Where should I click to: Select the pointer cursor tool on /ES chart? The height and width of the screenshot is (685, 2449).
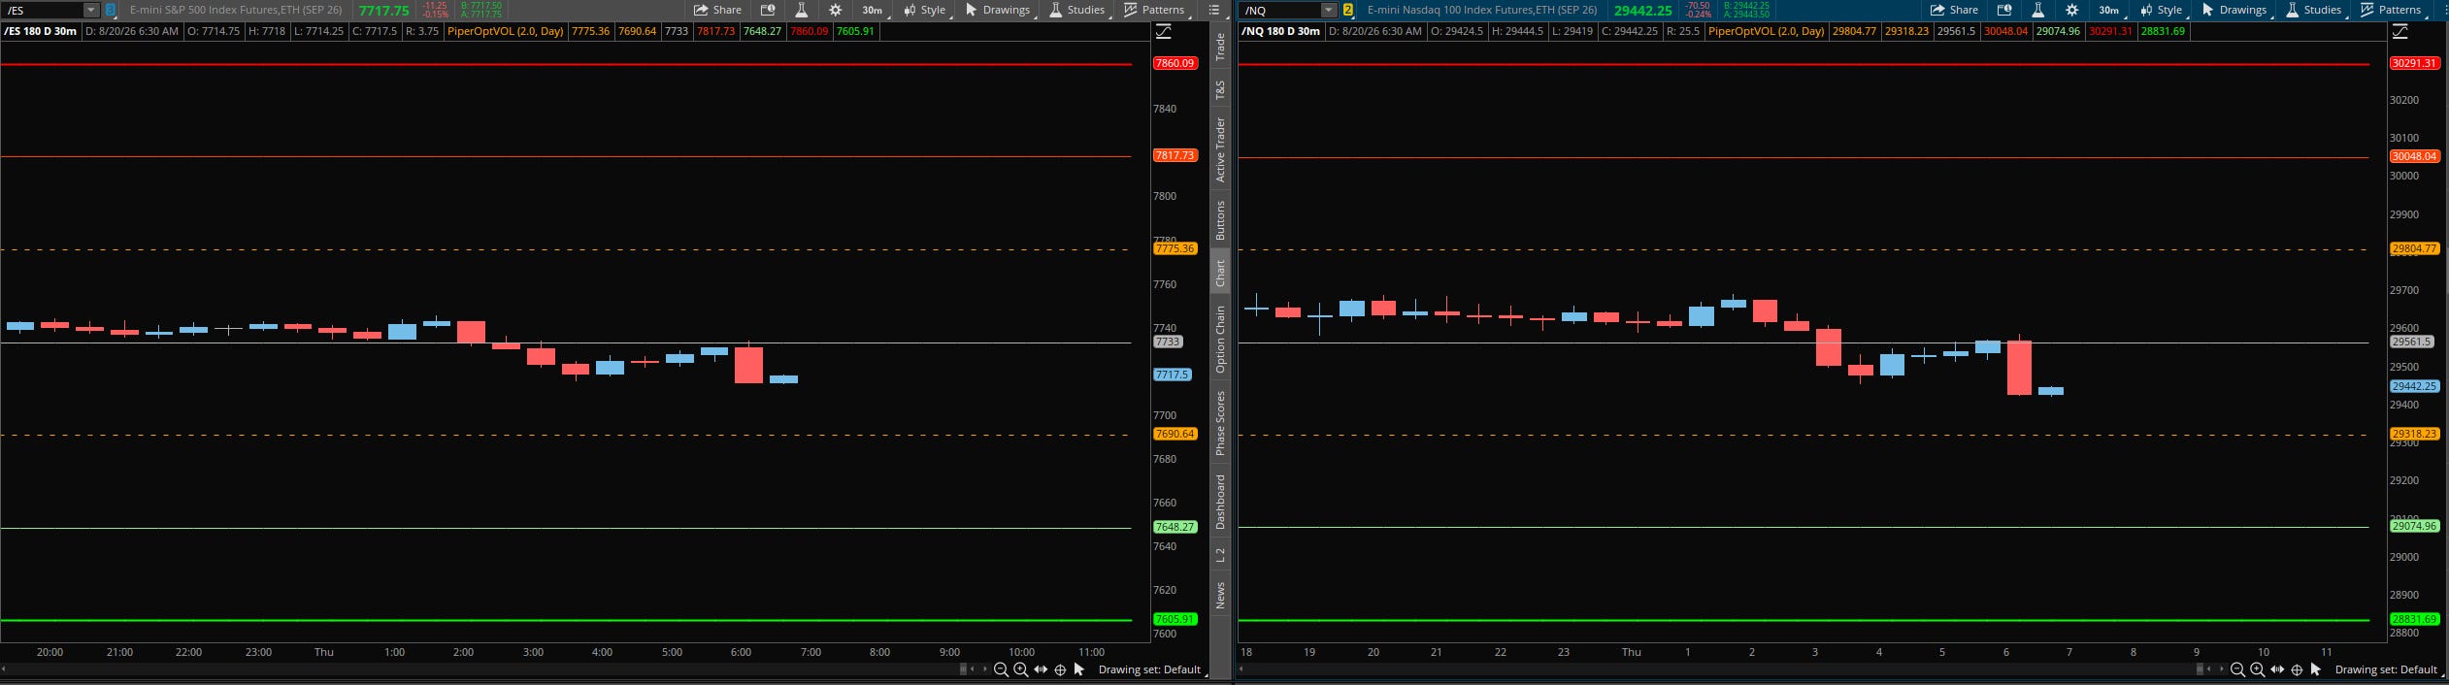[1078, 669]
